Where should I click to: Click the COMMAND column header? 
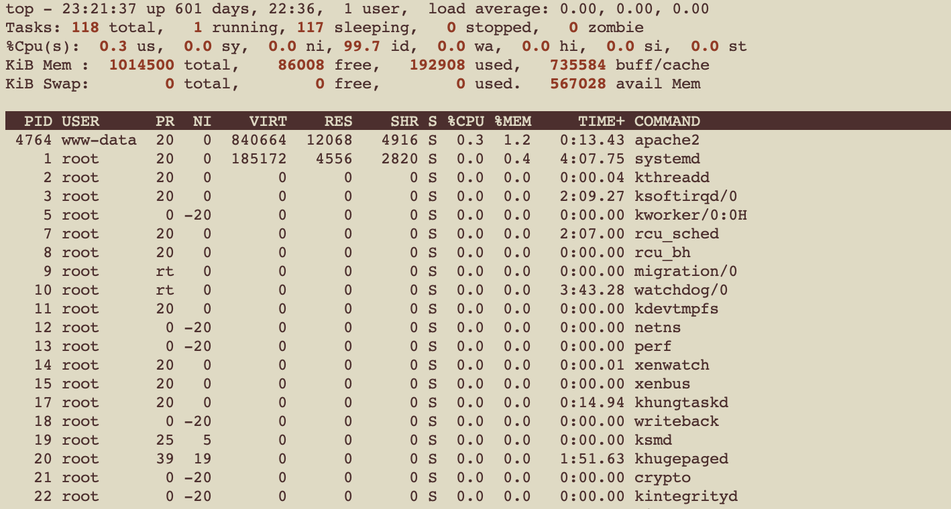pyautogui.click(x=667, y=121)
